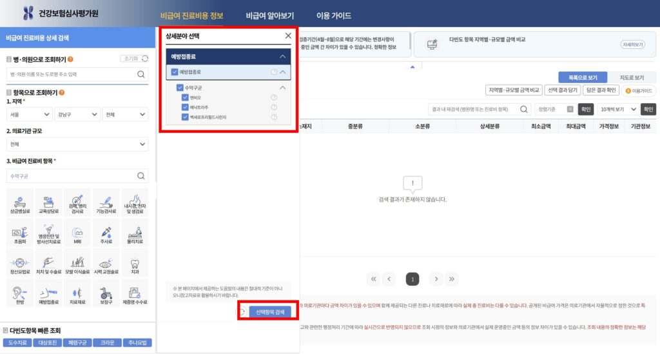Go to next results page arrow
The image size is (660, 354).
(436, 279)
